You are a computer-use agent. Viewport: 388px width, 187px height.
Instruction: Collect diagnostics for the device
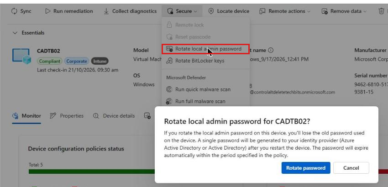coord(130,11)
